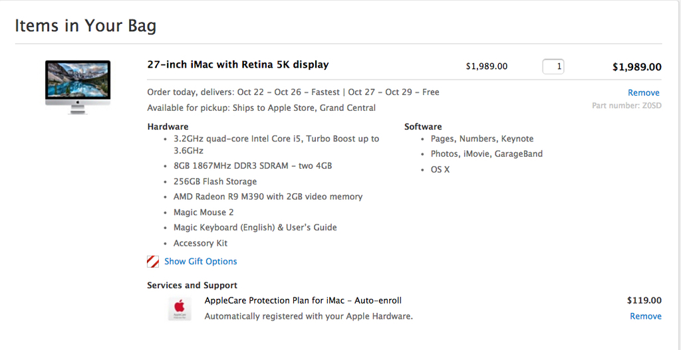Open Show Gift Options link

[x=201, y=261]
